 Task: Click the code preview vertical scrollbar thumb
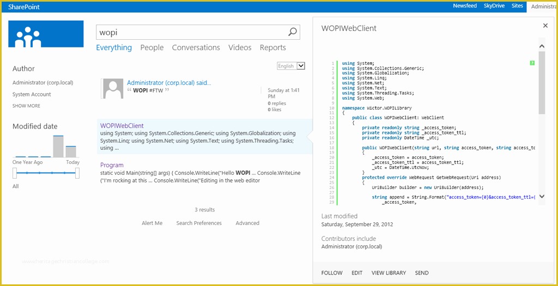(x=542, y=82)
